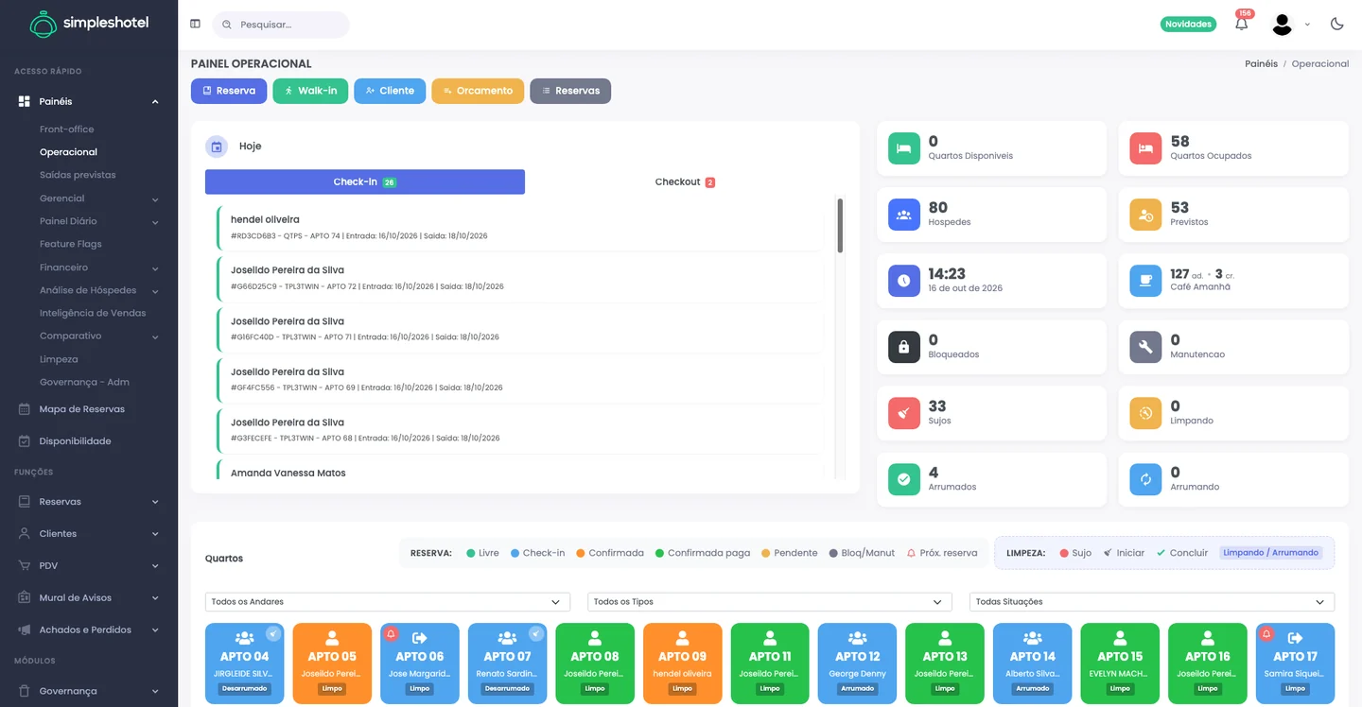Click the Hospedes people icon
The image size is (1362, 707).
(903, 215)
